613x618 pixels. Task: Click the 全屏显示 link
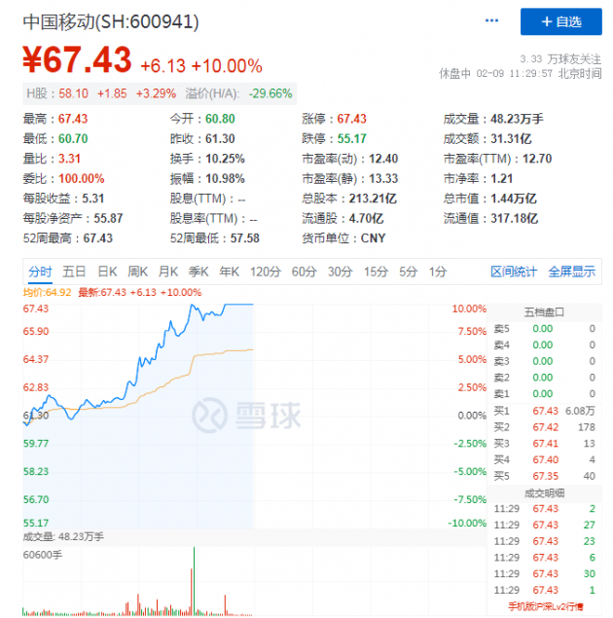pyautogui.click(x=571, y=272)
